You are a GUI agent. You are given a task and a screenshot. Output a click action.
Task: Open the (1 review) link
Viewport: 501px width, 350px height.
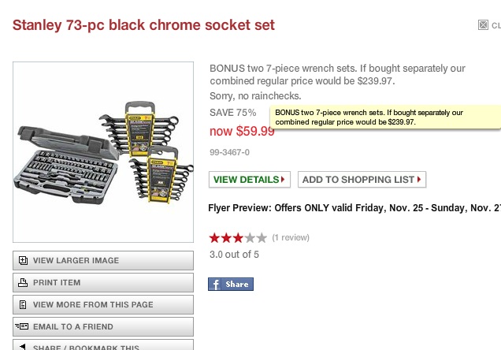[291, 237]
